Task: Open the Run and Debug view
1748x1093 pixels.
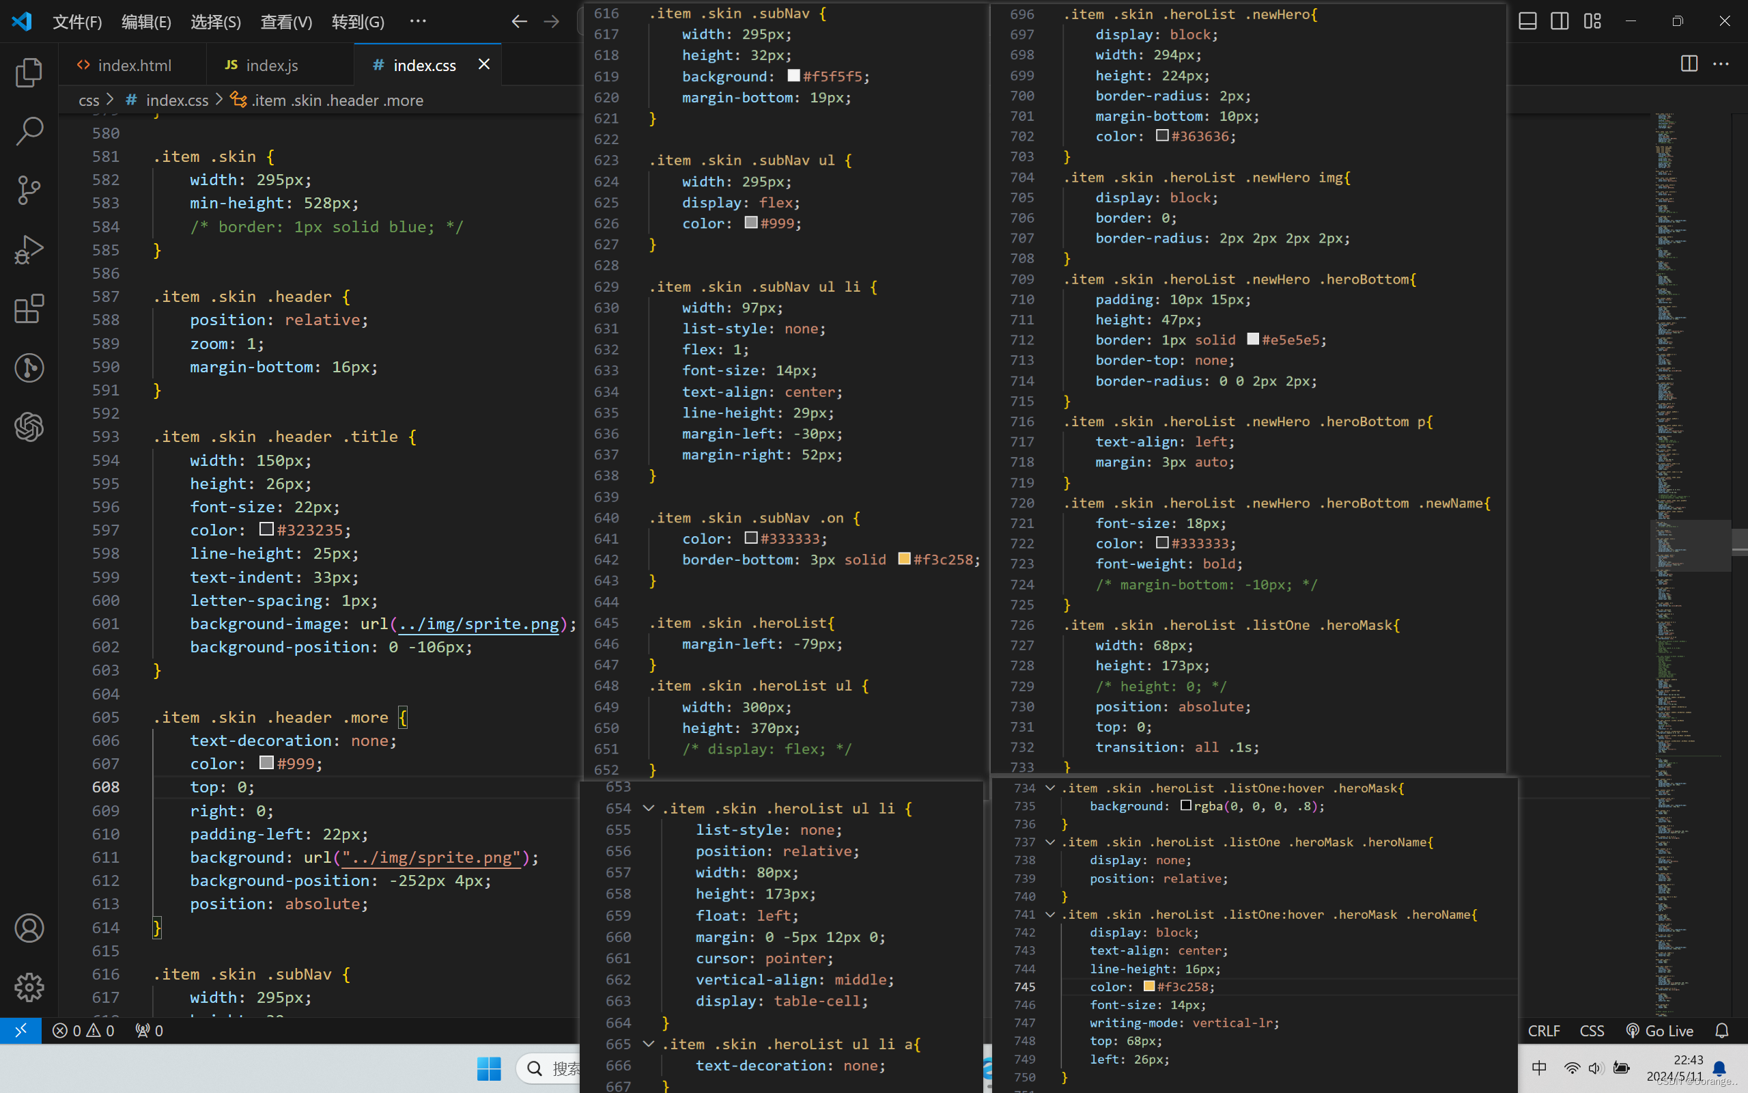Action: (x=29, y=249)
